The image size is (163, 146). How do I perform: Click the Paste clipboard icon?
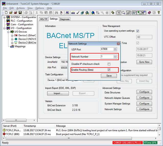(x=46, y=13)
